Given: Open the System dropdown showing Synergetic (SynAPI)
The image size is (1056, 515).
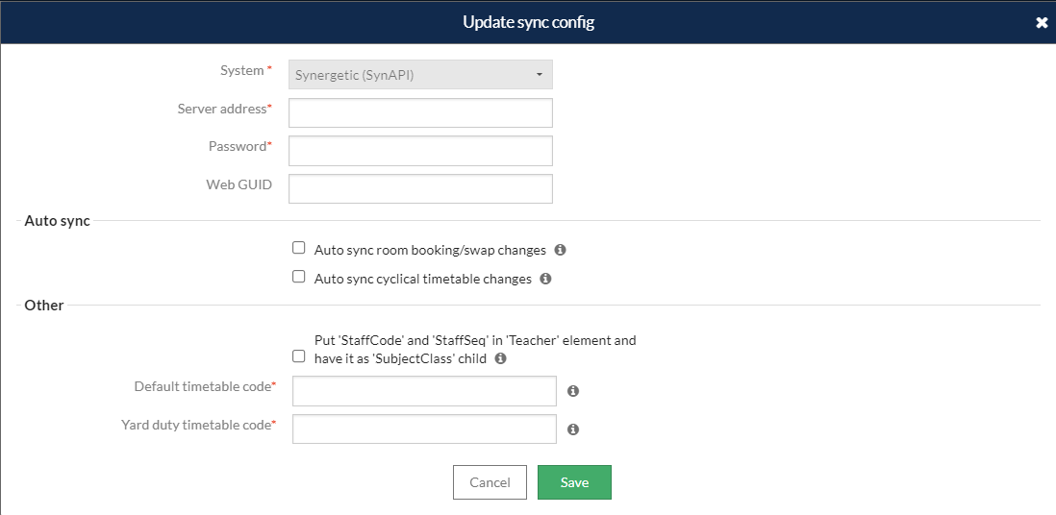Looking at the screenshot, I should [420, 75].
